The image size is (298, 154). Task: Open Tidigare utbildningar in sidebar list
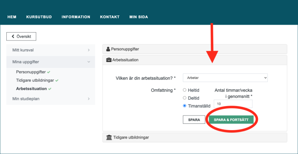[35, 80]
